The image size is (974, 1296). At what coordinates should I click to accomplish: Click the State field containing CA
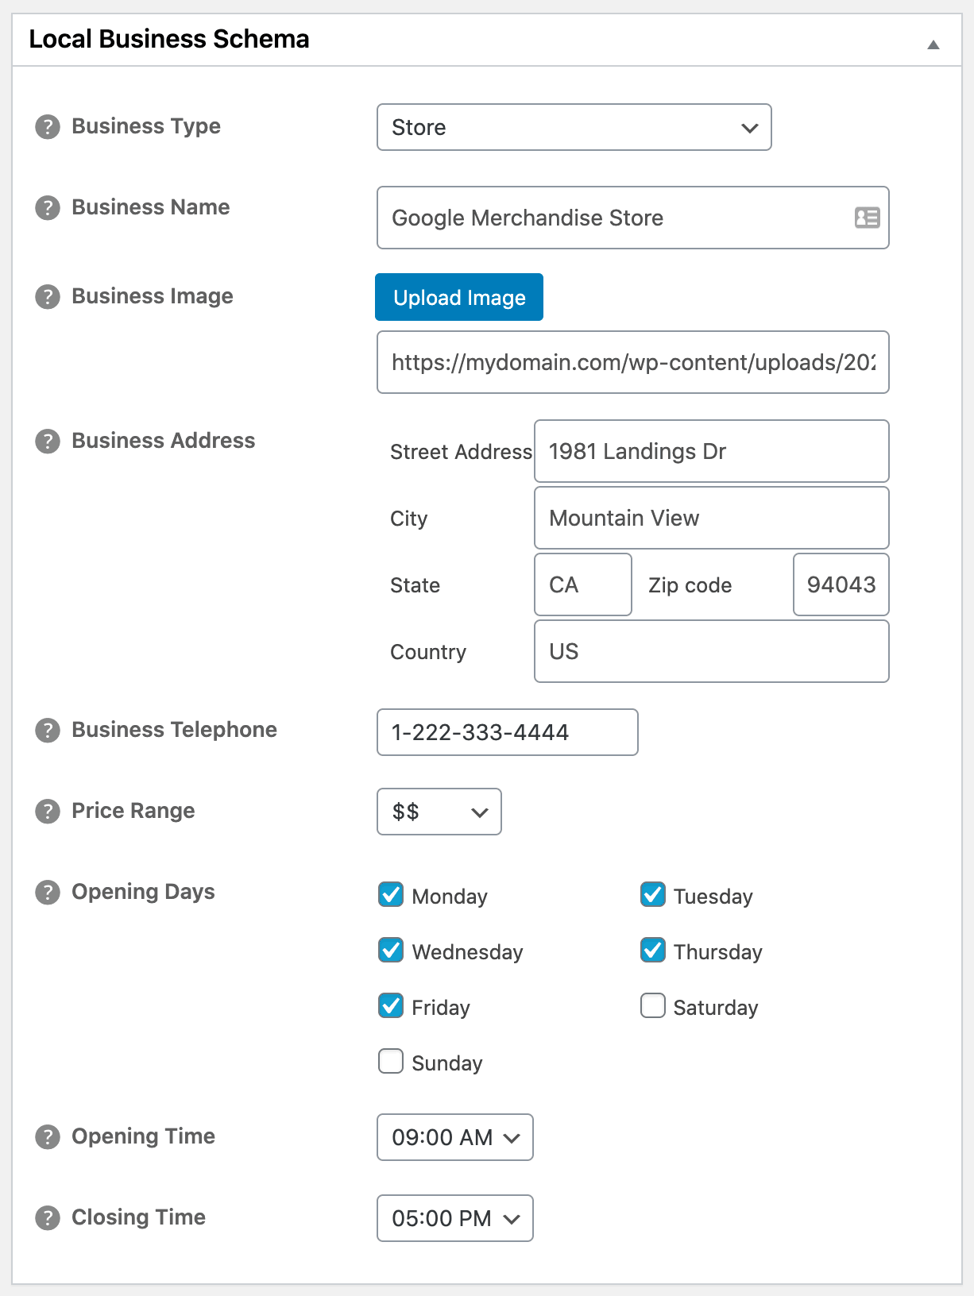tap(583, 584)
